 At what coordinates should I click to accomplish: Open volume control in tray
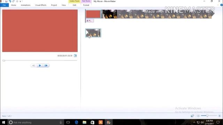[202, 122]
